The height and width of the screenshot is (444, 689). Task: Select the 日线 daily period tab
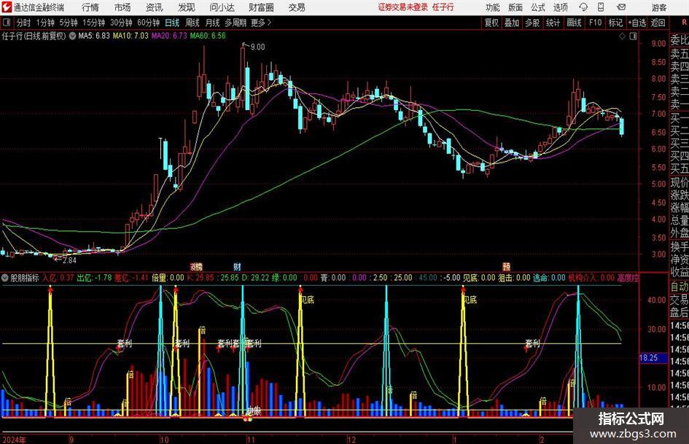[x=172, y=23]
